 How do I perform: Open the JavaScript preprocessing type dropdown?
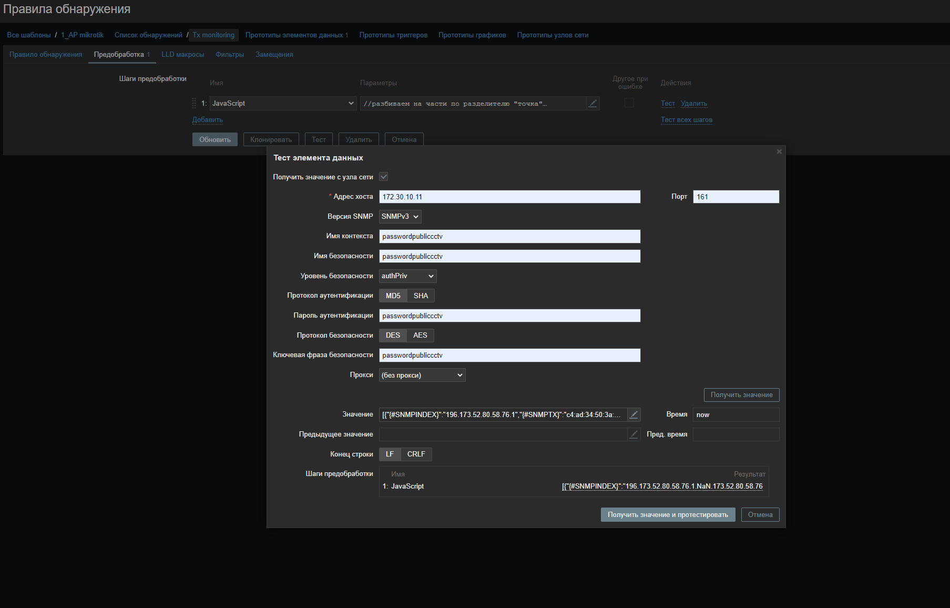click(283, 104)
